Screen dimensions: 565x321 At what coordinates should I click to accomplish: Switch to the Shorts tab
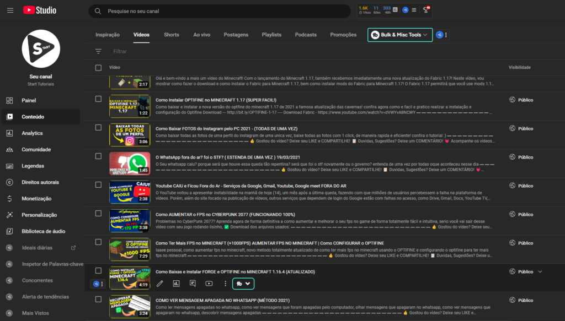(172, 35)
